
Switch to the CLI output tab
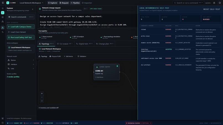pyautogui.click(x=64, y=44)
